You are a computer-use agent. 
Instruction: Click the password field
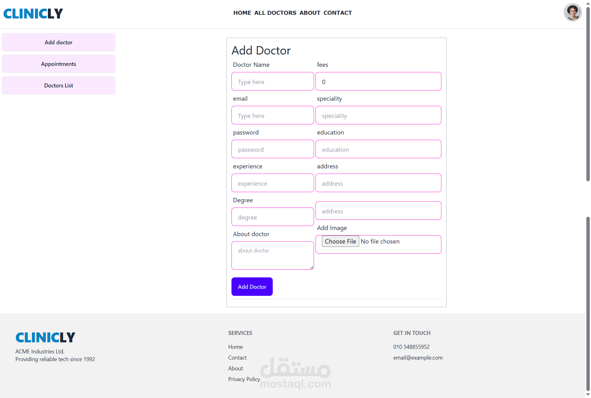[272, 149]
